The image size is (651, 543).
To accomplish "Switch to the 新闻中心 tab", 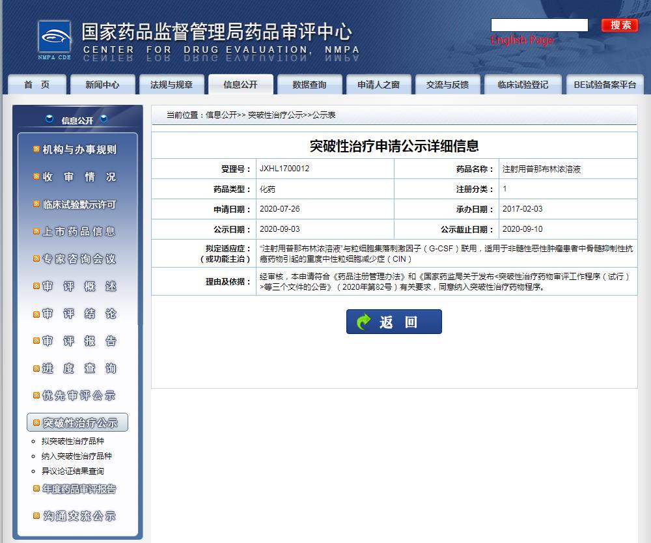I will [102, 85].
